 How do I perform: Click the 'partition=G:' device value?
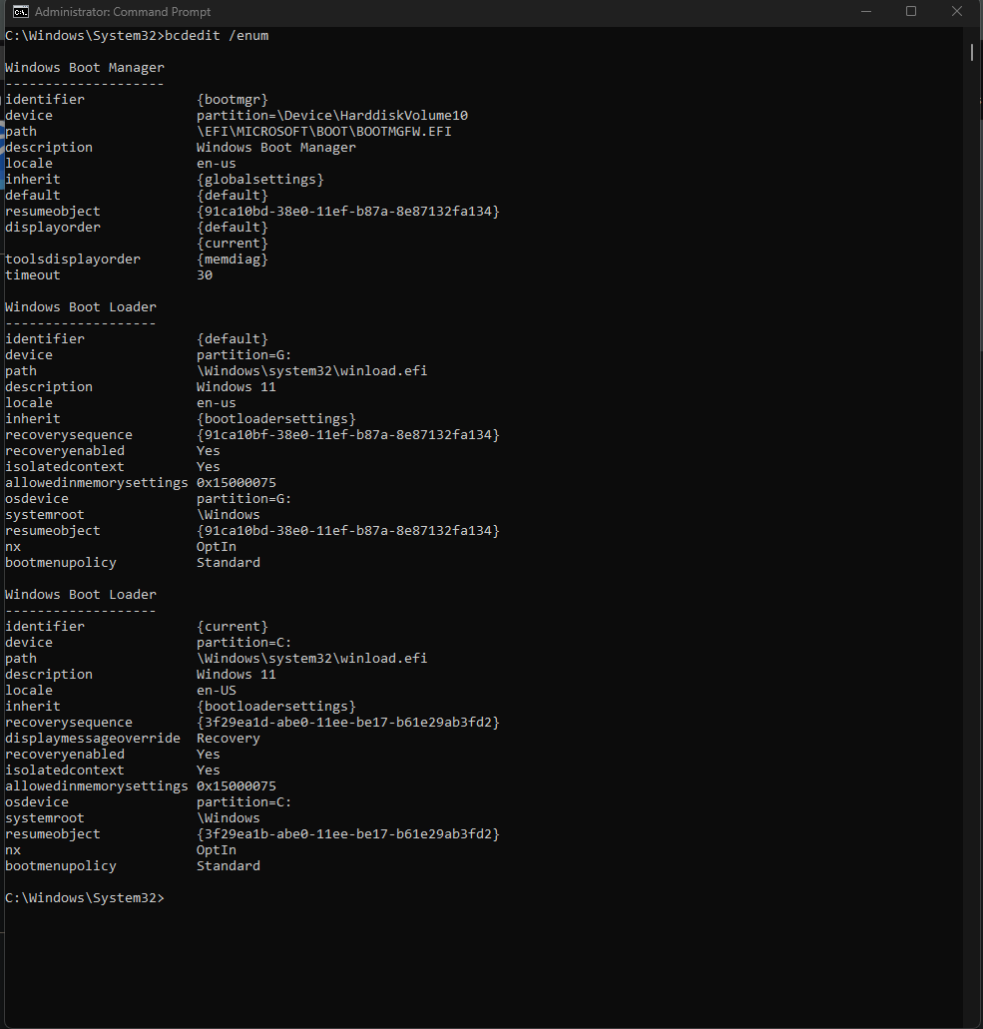point(245,355)
